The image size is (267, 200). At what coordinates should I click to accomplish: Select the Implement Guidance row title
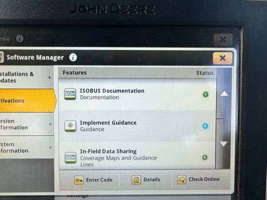[108, 123]
